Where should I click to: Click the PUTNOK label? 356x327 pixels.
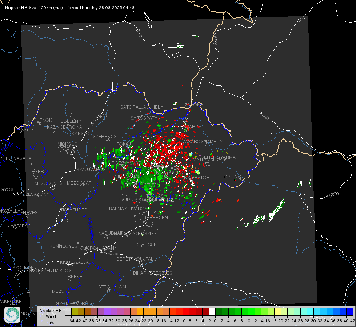tap(43, 120)
